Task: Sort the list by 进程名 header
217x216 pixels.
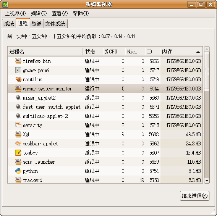Action: [x=45, y=52]
